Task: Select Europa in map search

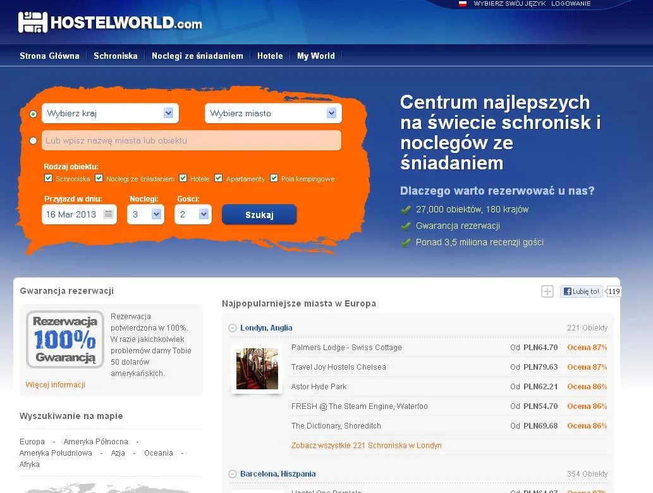Action: click(32, 441)
